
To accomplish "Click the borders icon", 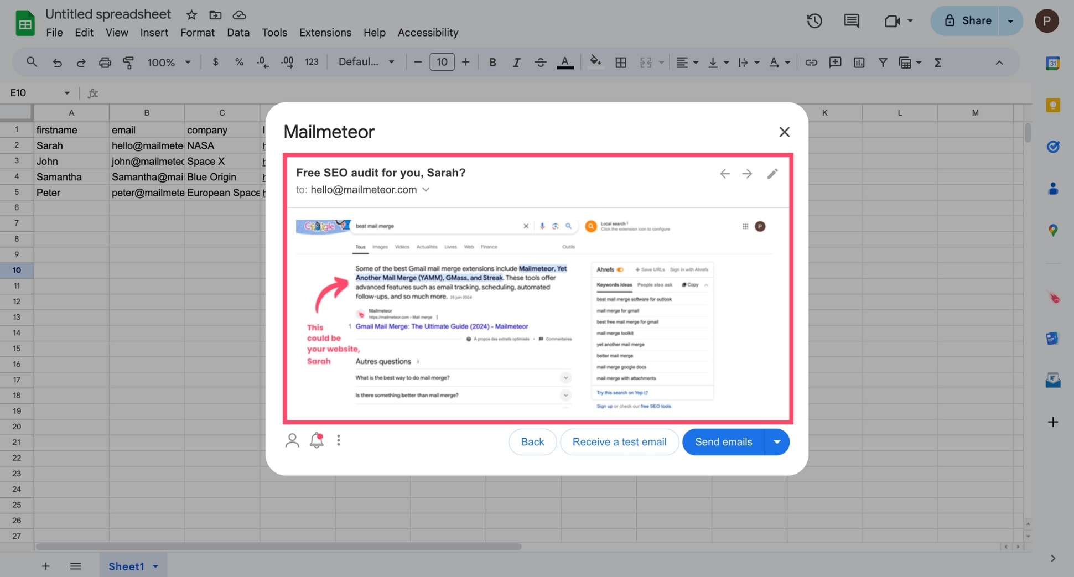I will (621, 63).
